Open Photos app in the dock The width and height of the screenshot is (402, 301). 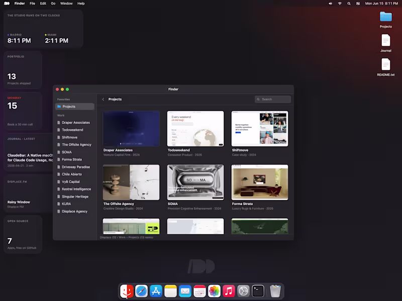pos(214,291)
